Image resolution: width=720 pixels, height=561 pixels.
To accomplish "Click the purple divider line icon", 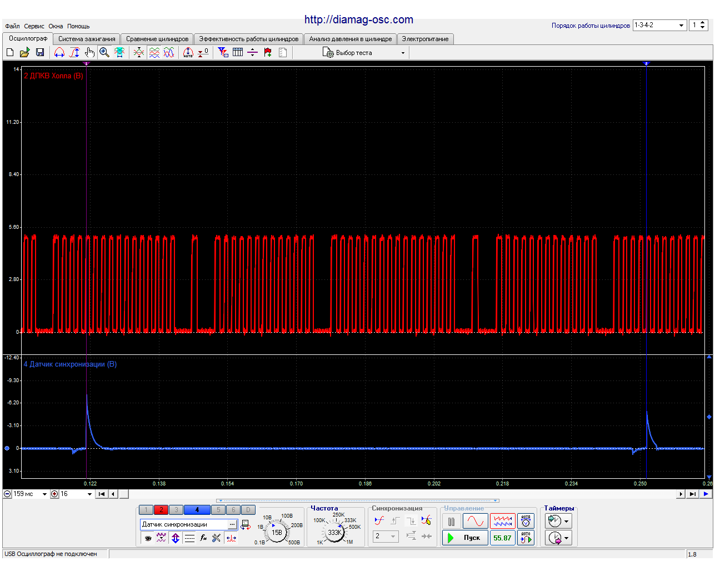I will (253, 52).
